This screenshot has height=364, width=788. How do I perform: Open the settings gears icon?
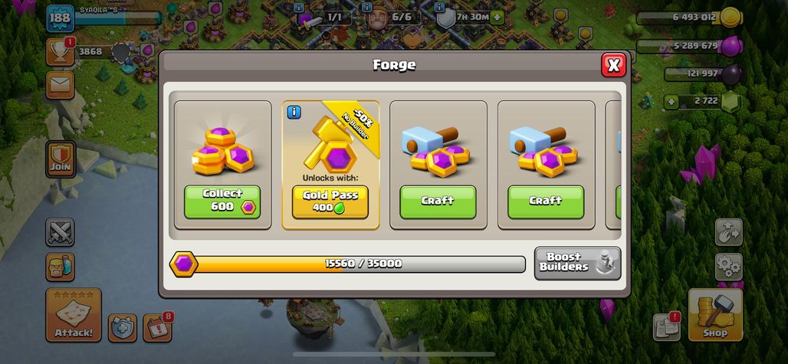pos(729,267)
